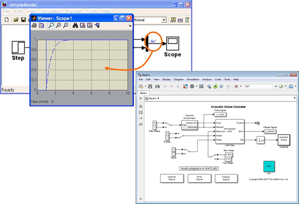
Task: Click Noisy Signal playback block
Action: pyautogui.click(x=199, y=178)
